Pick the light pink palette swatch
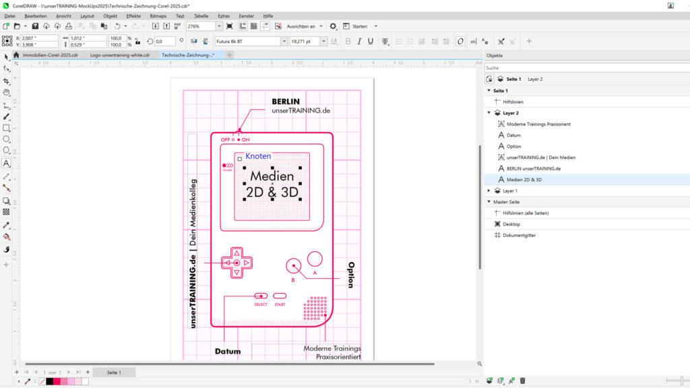 [78, 381]
